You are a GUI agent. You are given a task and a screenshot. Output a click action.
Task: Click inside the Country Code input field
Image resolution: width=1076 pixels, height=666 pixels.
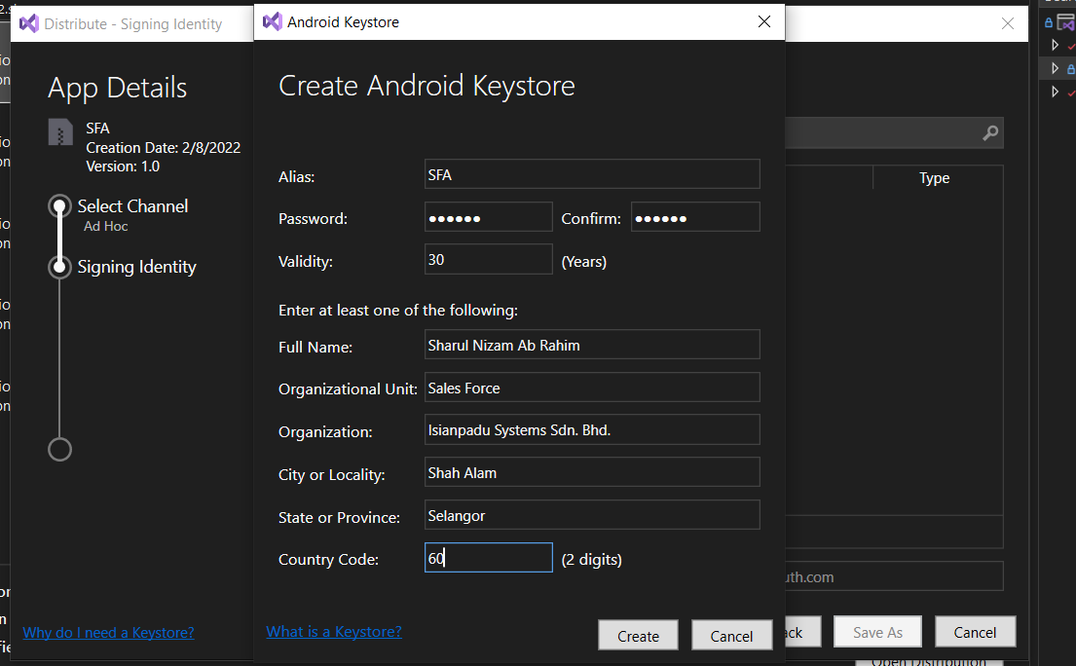487,557
